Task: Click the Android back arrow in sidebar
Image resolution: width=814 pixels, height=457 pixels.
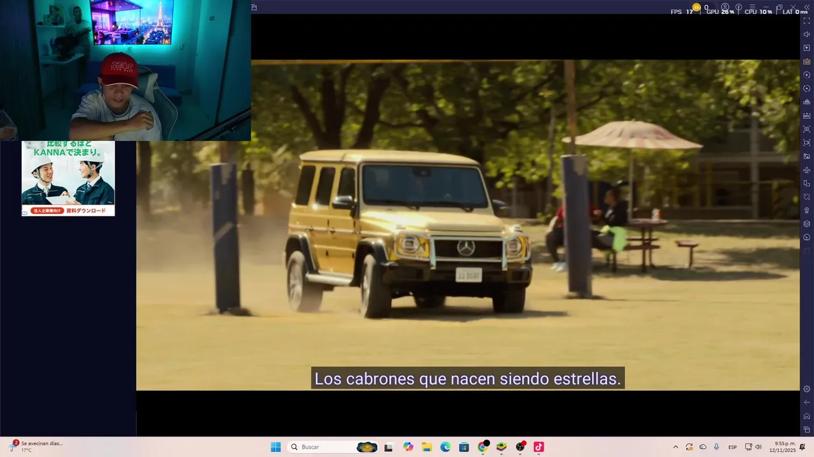Action: 806,402
